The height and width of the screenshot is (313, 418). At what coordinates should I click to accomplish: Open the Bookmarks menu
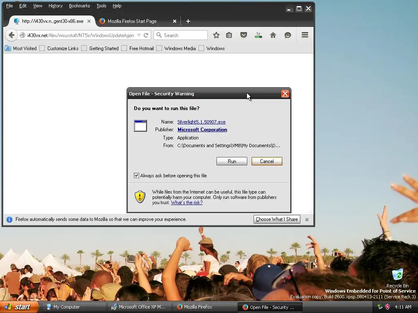click(x=80, y=6)
